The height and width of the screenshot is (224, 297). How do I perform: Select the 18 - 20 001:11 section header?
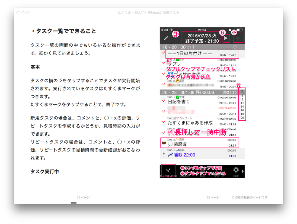tap(202, 47)
